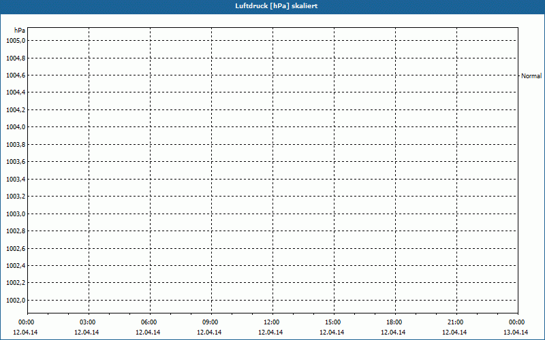Click the 'Normal' label right of chart
Image resolution: width=545 pixels, height=340 pixels.
(531, 76)
